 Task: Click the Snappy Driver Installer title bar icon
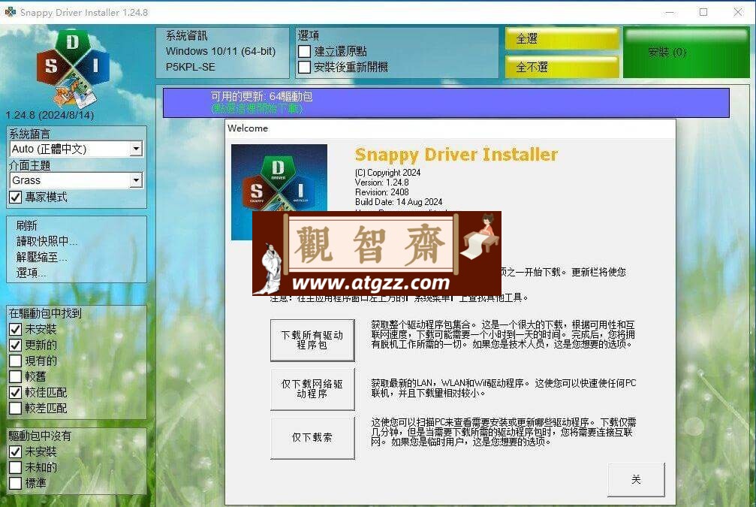coord(10,11)
